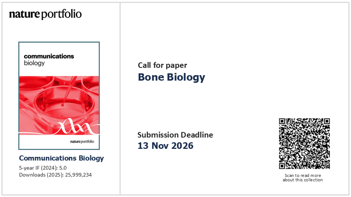Click the '13 Nov 2026' deadline date
351x197 pixels.
coord(166,146)
